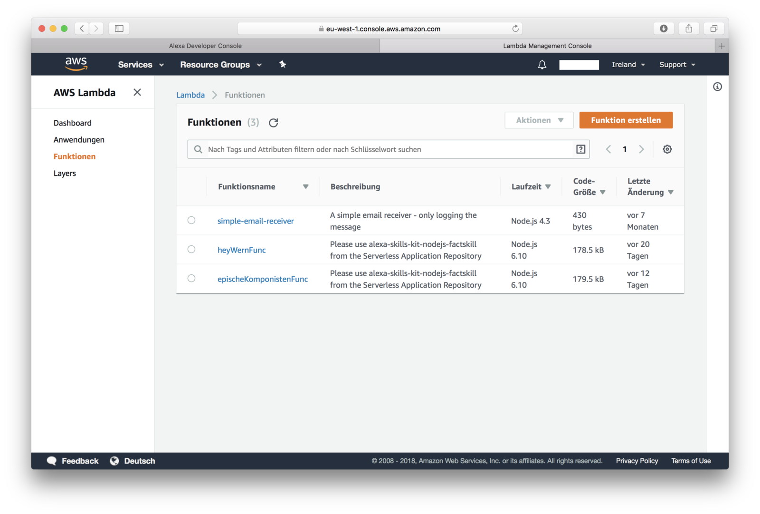Open Dashboard in sidebar

pyautogui.click(x=73, y=123)
